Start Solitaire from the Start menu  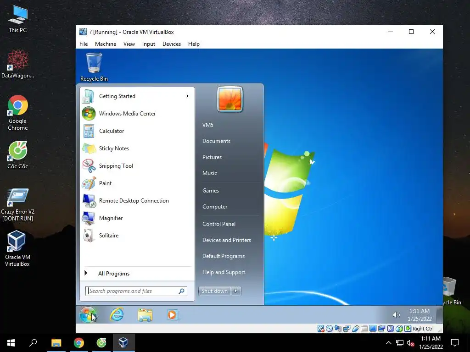pos(137,235)
